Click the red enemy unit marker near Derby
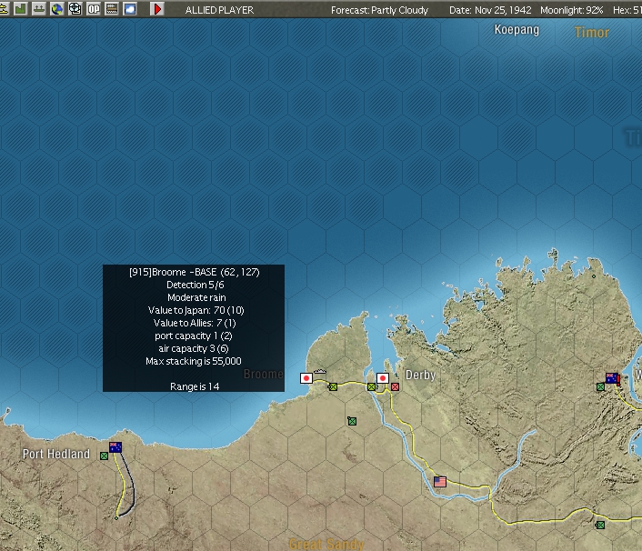 [x=395, y=386]
